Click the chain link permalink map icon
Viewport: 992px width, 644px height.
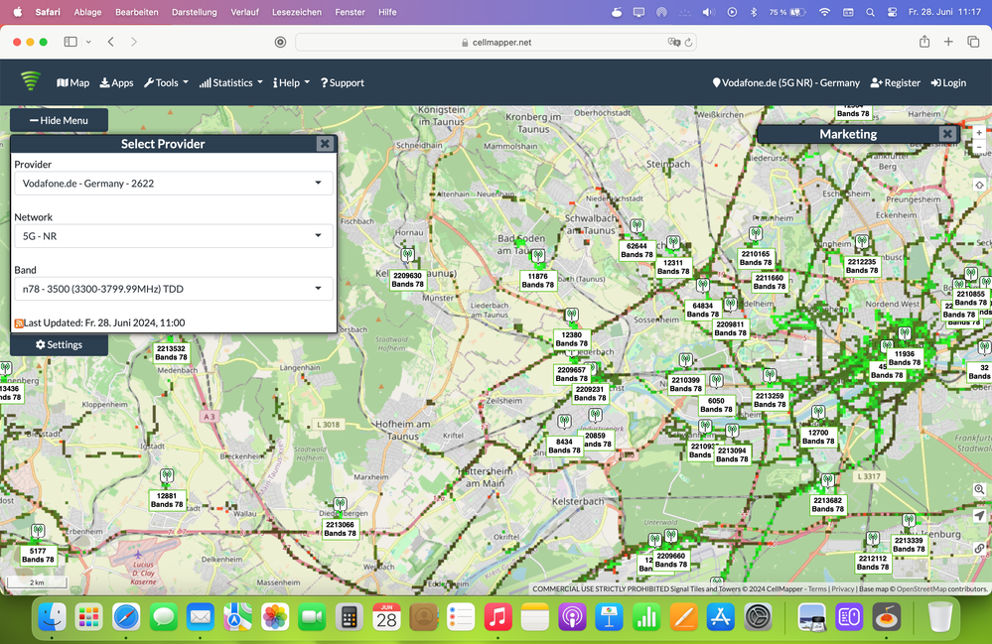tap(979, 548)
